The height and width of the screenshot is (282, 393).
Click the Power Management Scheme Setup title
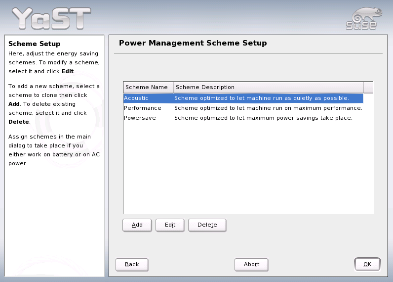193,43
